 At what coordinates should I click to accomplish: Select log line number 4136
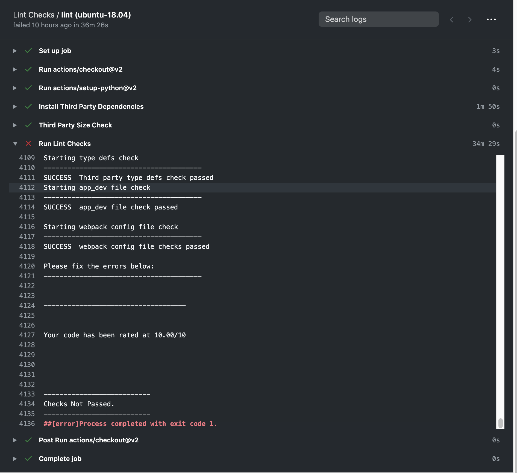[x=27, y=424]
